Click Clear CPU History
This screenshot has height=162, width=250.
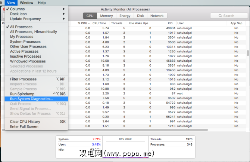click(x=25, y=122)
